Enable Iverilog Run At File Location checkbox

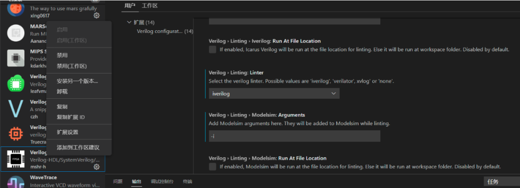(213, 50)
